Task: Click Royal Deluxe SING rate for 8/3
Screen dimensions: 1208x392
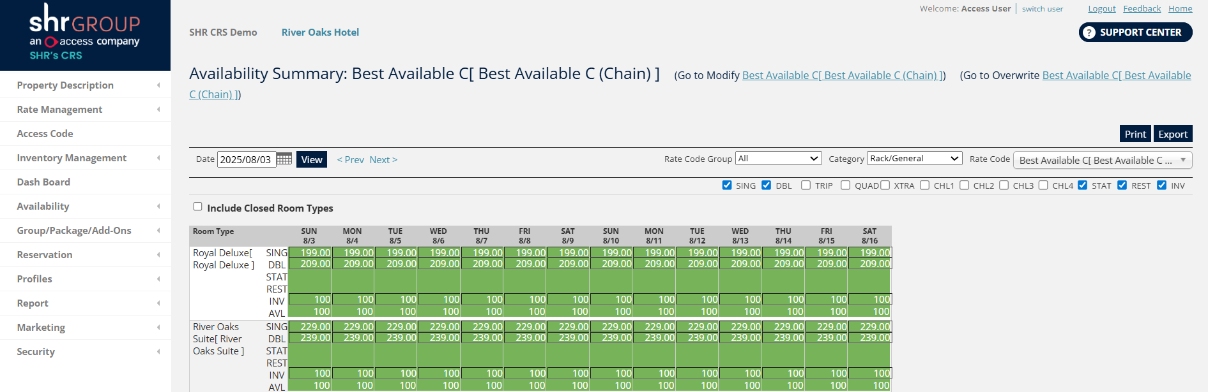Action: pos(310,253)
